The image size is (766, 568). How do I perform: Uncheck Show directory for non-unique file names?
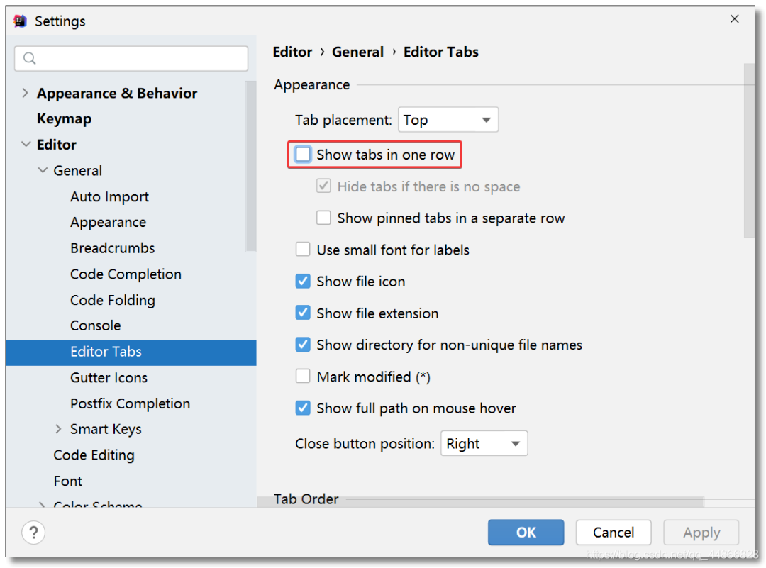[303, 345]
